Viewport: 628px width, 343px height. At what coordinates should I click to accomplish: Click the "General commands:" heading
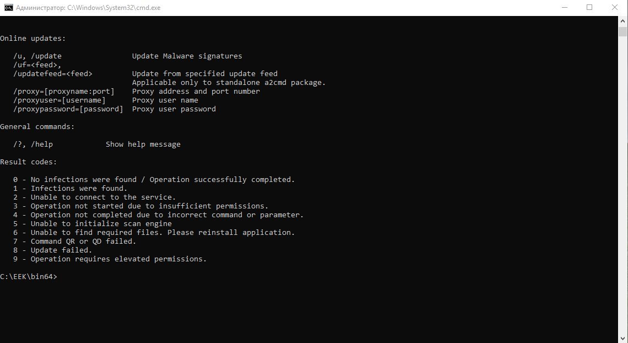tap(37, 127)
